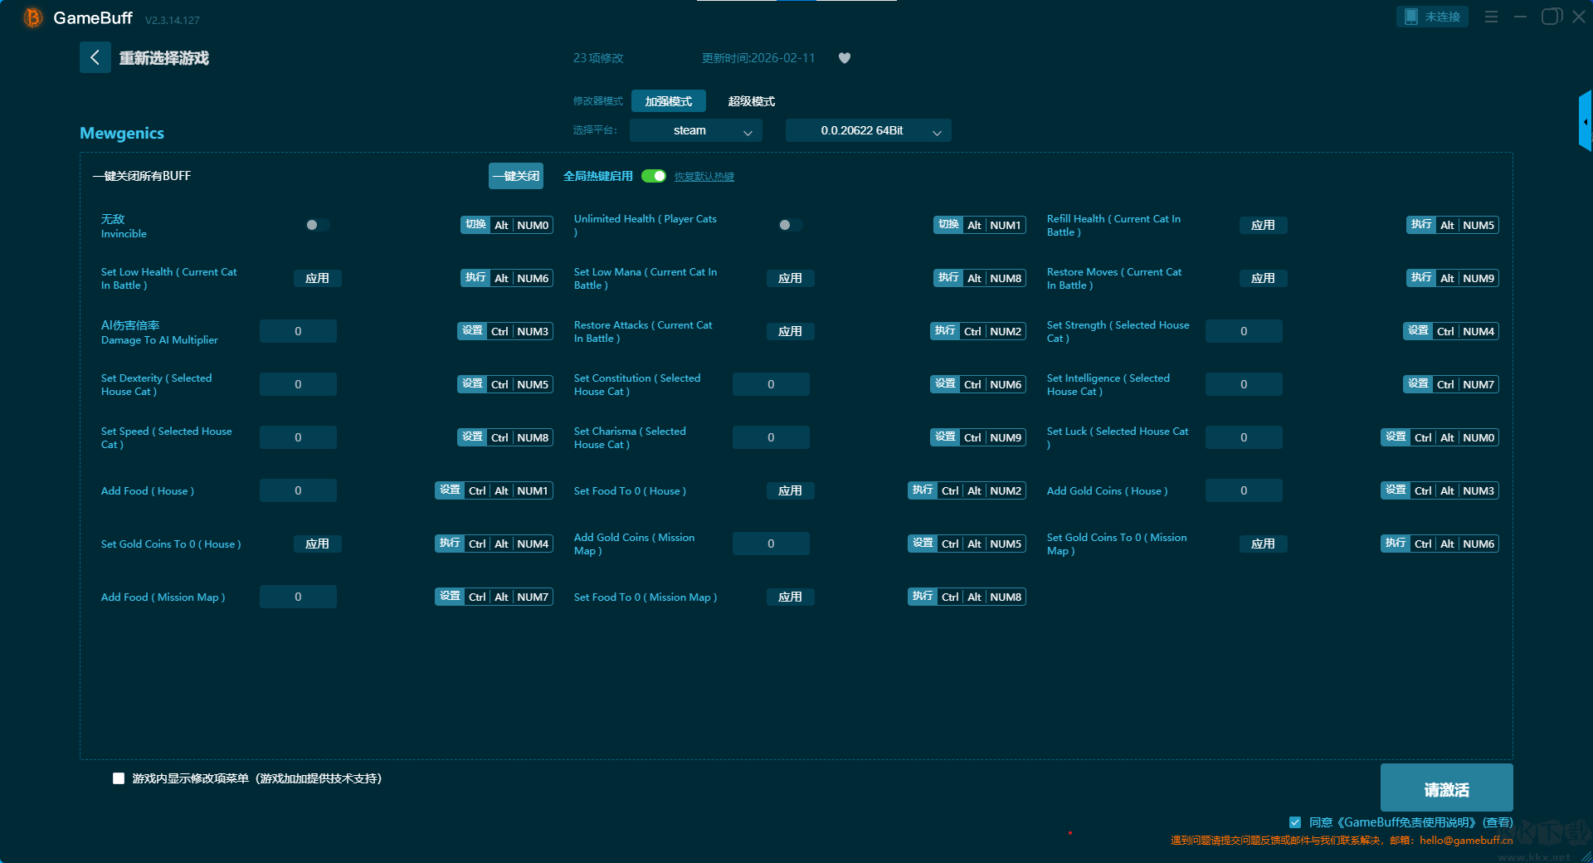
Task: Toggle the Invincible switch
Action: coord(317,225)
